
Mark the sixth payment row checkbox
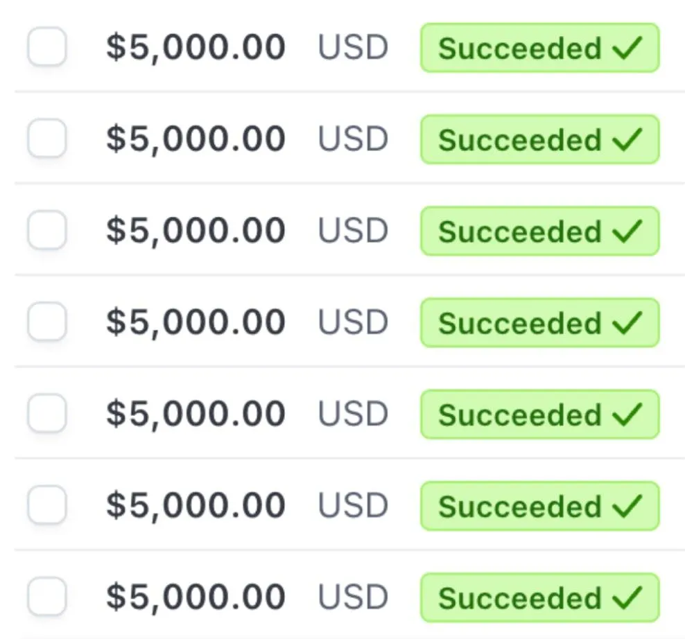click(x=47, y=505)
